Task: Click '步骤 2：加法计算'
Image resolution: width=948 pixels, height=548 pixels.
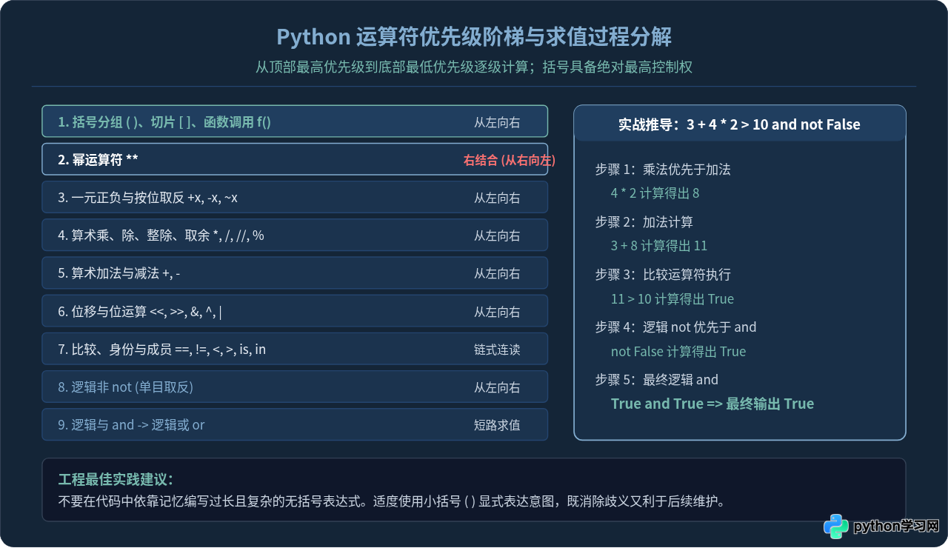Action: 644,222
